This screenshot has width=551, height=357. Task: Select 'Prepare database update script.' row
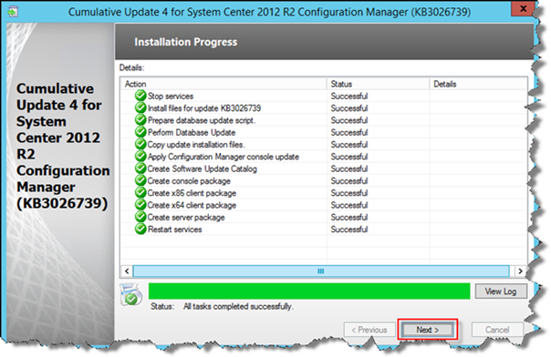202,120
